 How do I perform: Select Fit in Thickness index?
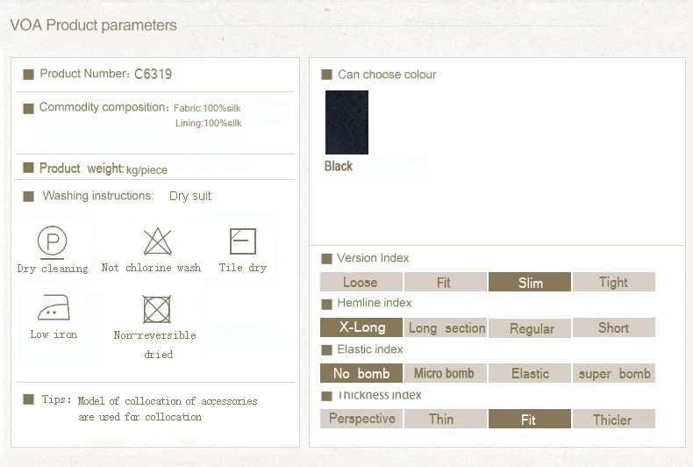pos(530,419)
